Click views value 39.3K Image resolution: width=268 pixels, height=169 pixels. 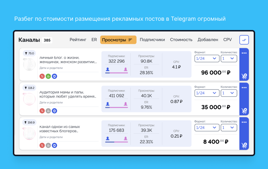[146, 130]
